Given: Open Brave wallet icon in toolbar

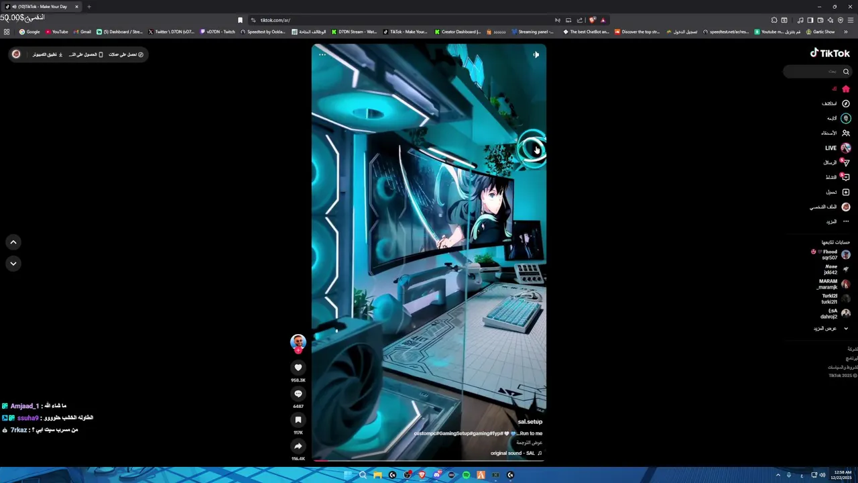Looking at the screenshot, I should pos(820,20).
